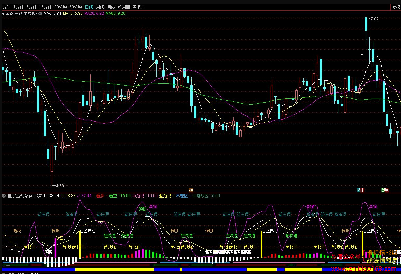Click the 新金路(日线.前复权) chart title
This screenshot has height=274, width=401.
tap(19, 14)
